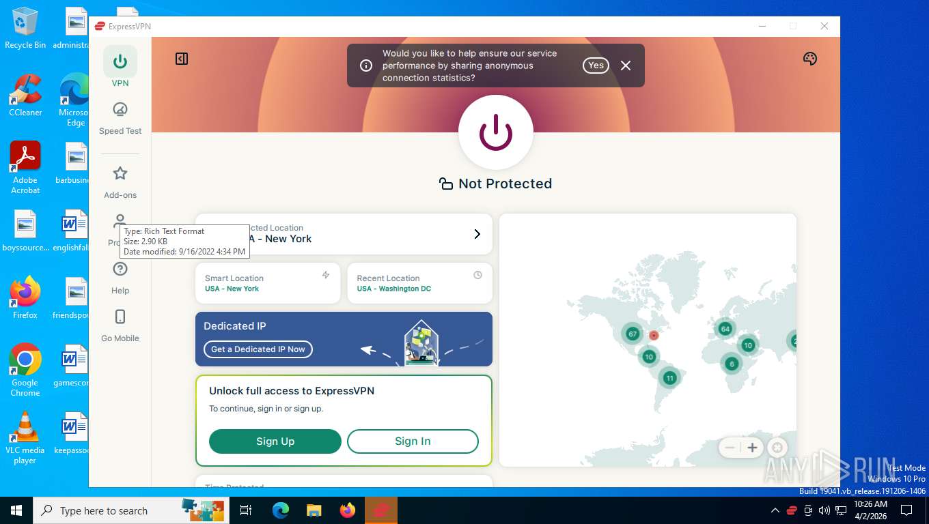Expand the selected location USA - New York
The width and height of the screenshot is (929, 524).
click(x=344, y=234)
